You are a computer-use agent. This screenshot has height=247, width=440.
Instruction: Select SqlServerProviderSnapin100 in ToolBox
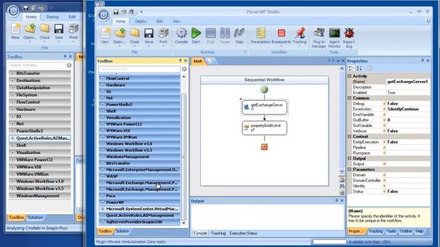click(140, 222)
